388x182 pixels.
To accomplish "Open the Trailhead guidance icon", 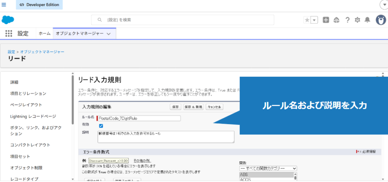I will pyautogui.click(x=336, y=20).
